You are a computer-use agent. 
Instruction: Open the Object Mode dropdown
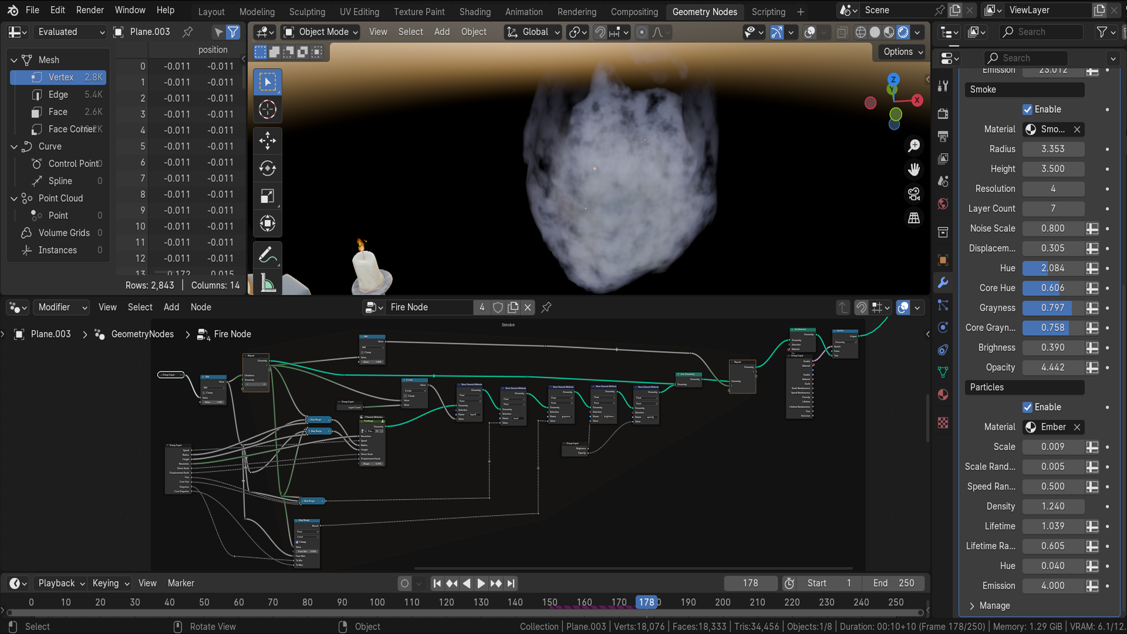click(320, 32)
